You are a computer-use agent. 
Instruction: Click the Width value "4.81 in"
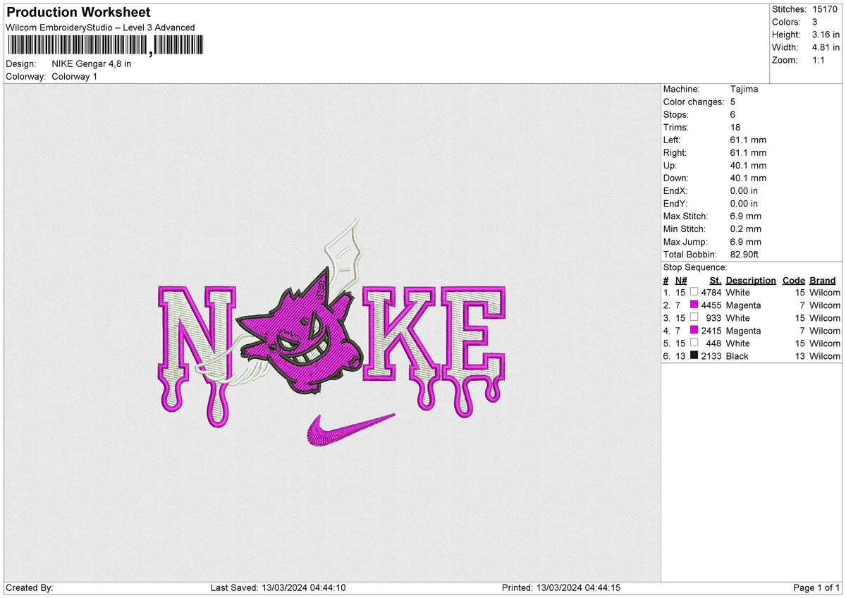pyautogui.click(x=826, y=47)
